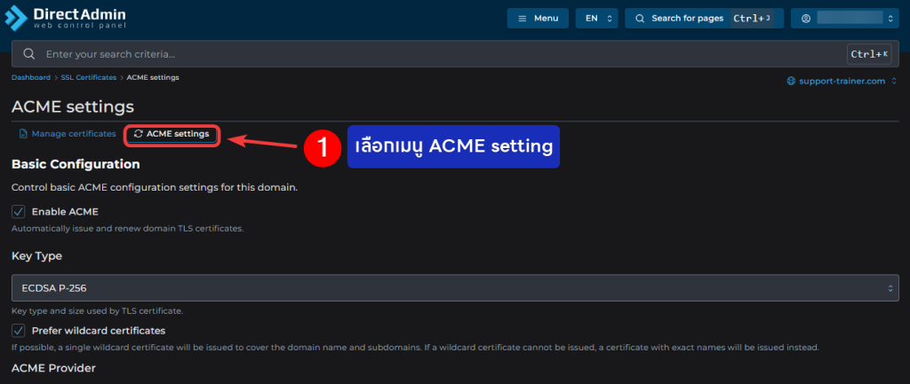The width and height of the screenshot is (910, 384).
Task: Click the search magnifier icon in criteria bar
Action: tap(28, 54)
